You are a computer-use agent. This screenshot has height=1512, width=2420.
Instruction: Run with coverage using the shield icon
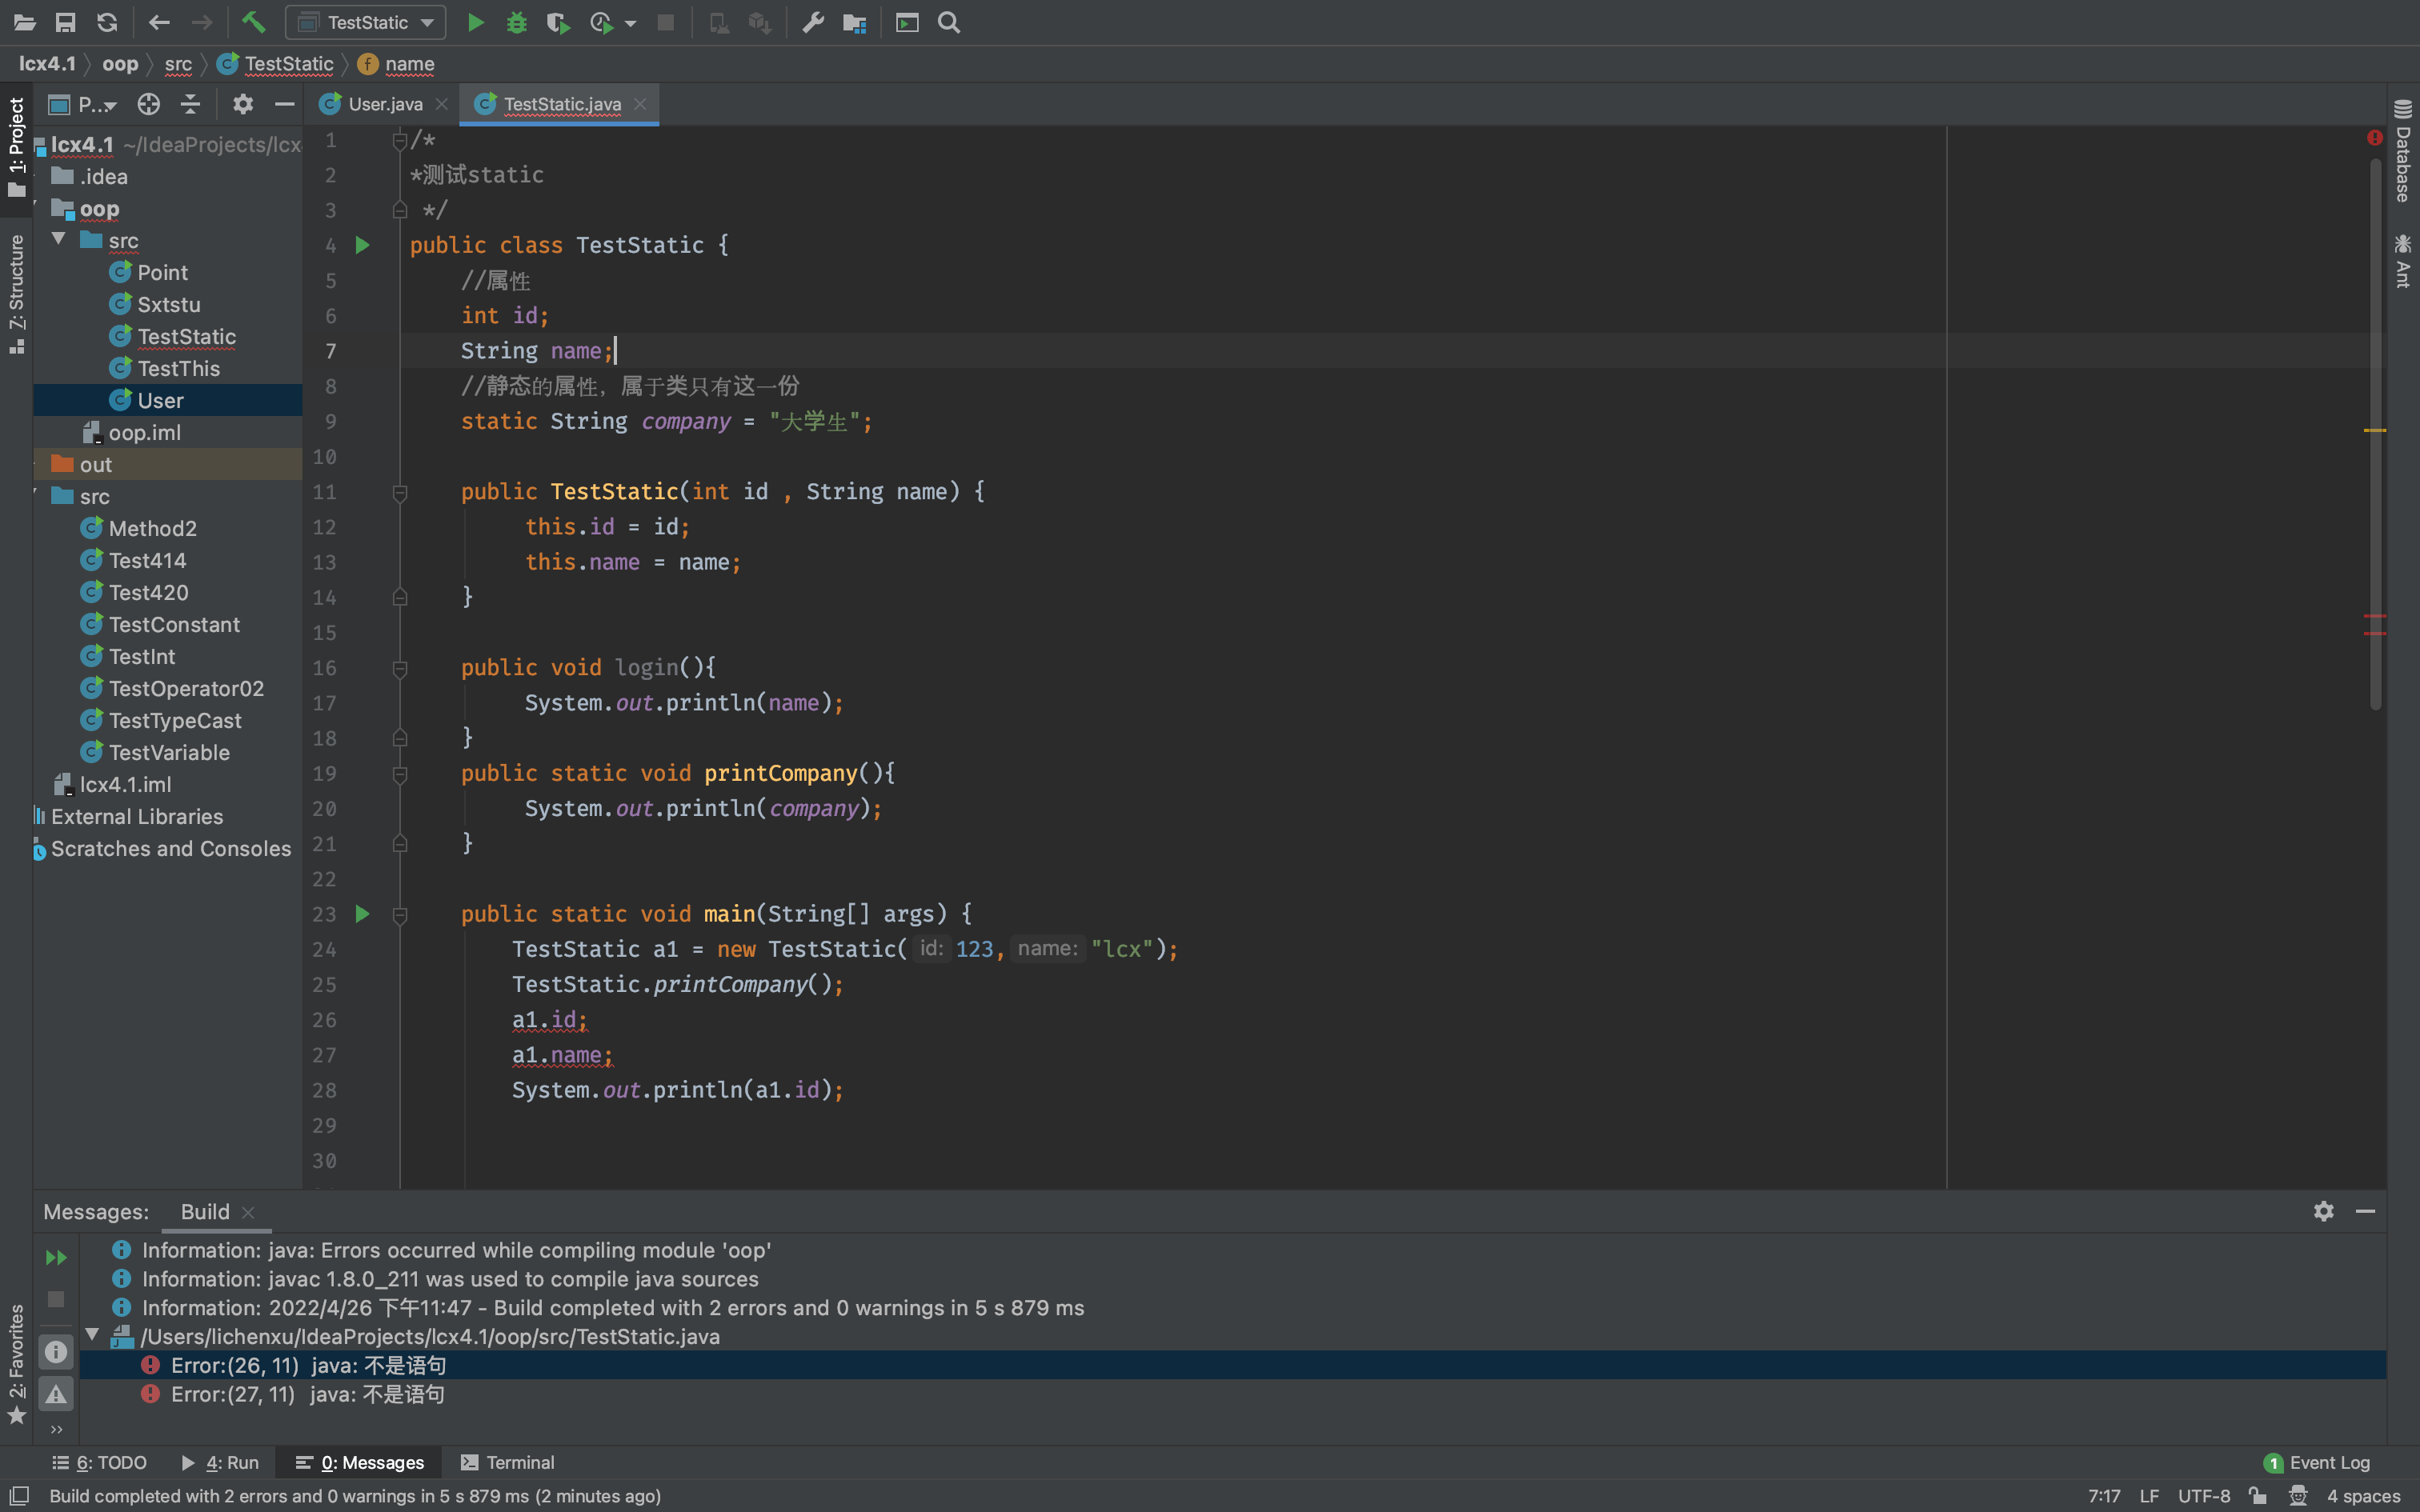click(x=558, y=22)
